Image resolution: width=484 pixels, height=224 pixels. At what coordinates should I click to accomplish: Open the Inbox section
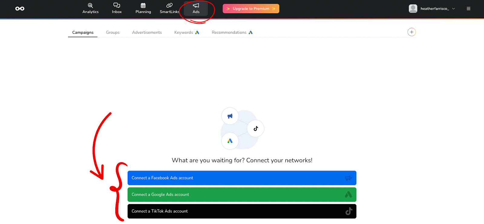click(117, 8)
